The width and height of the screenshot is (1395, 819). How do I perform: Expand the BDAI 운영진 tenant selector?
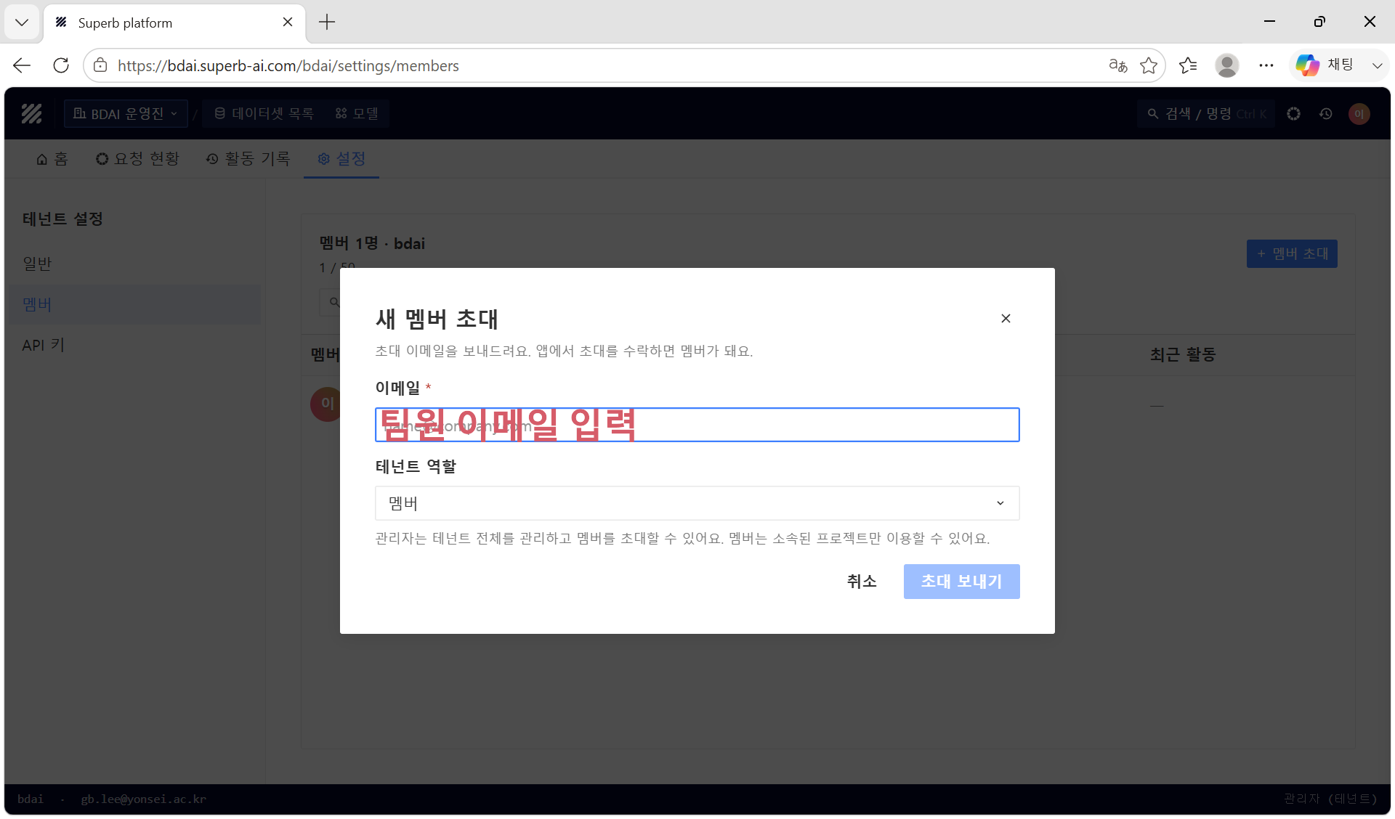click(x=126, y=114)
